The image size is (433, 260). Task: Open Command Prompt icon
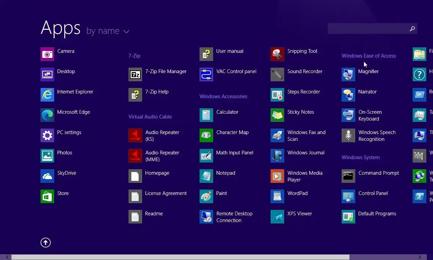tap(348, 176)
